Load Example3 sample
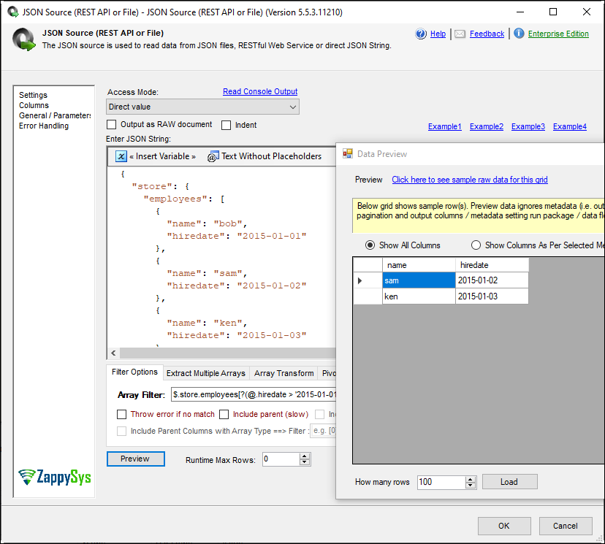 click(528, 126)
